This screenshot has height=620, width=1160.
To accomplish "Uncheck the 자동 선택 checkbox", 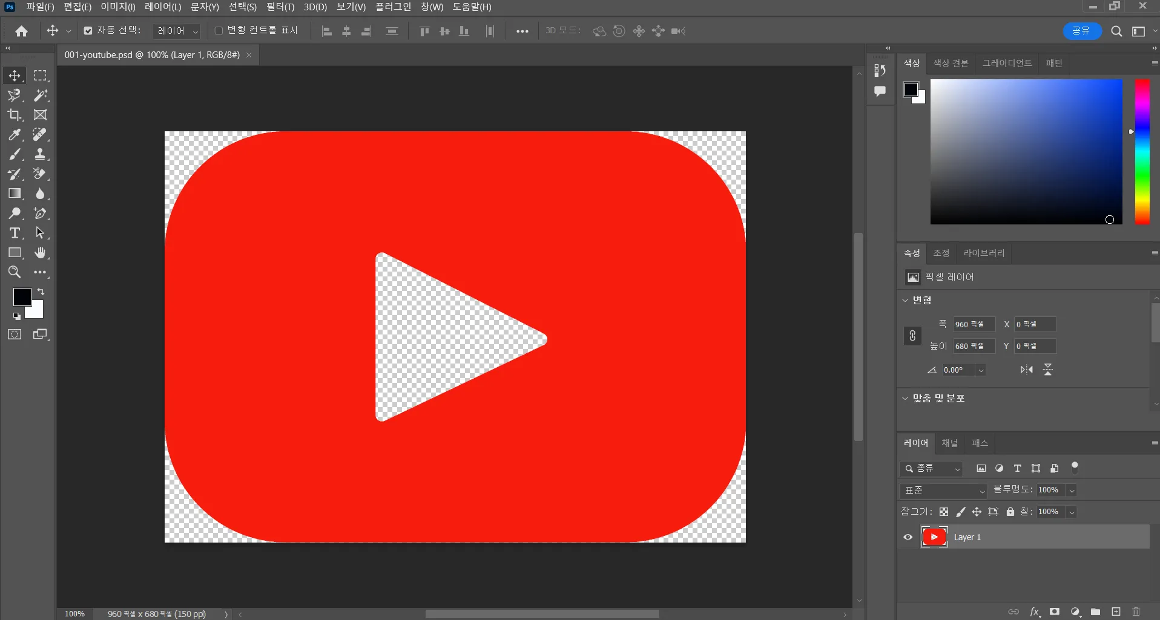I will 88,31.
